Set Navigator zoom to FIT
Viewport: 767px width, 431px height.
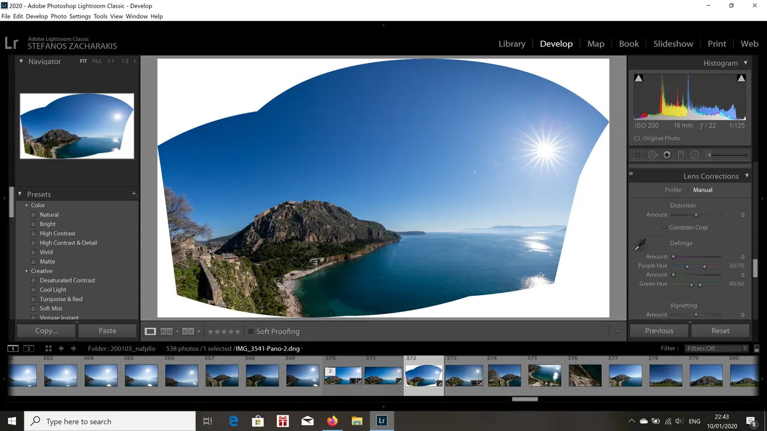click(x=83, y=61)
